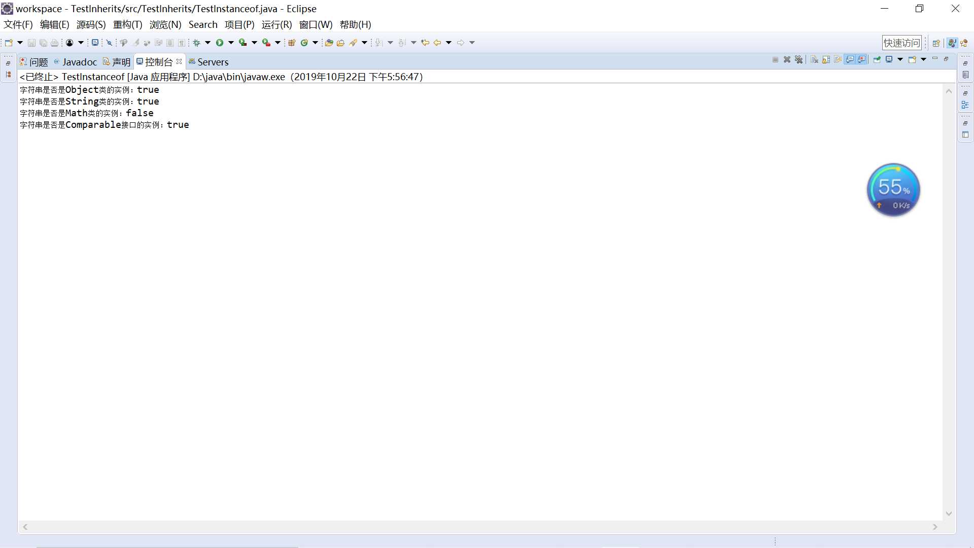Switch to the 问题 tab
The image size is (974, 548).
34,62
